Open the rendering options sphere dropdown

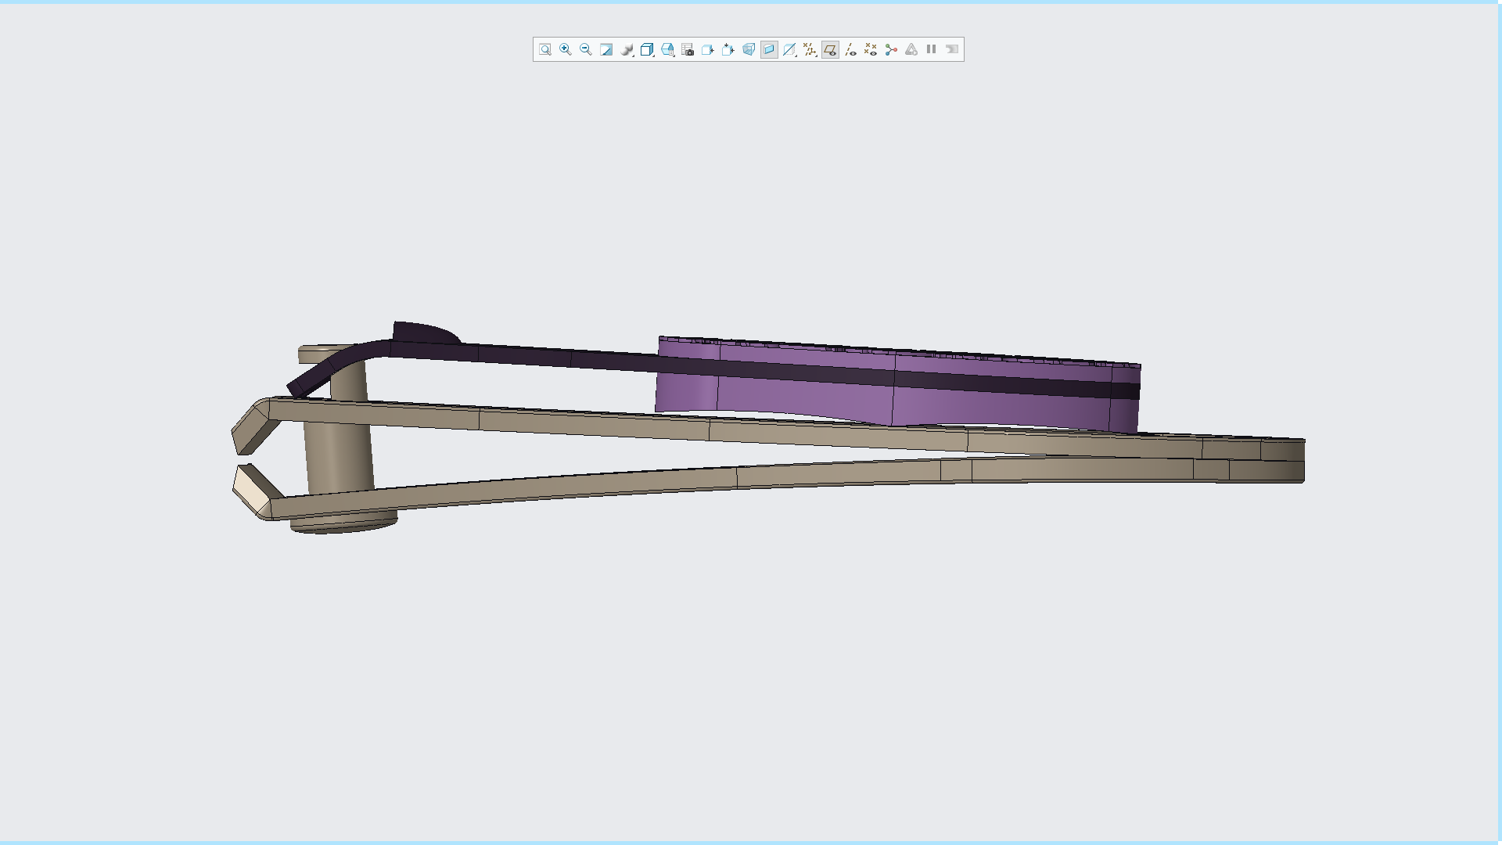click(627, 49)
